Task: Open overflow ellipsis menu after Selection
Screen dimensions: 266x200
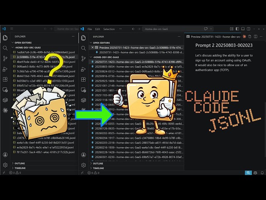Action: [x=121, y=29]
